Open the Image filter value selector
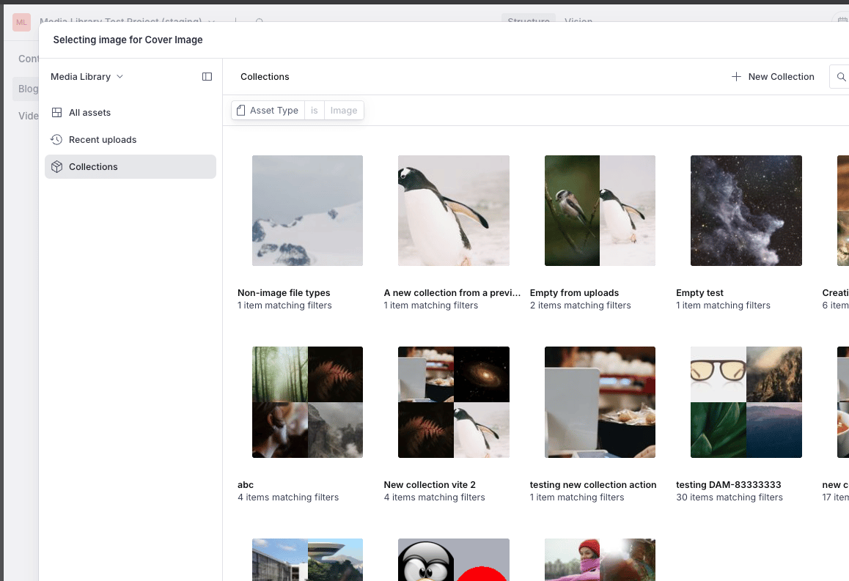849x581 pixels. 344,111
